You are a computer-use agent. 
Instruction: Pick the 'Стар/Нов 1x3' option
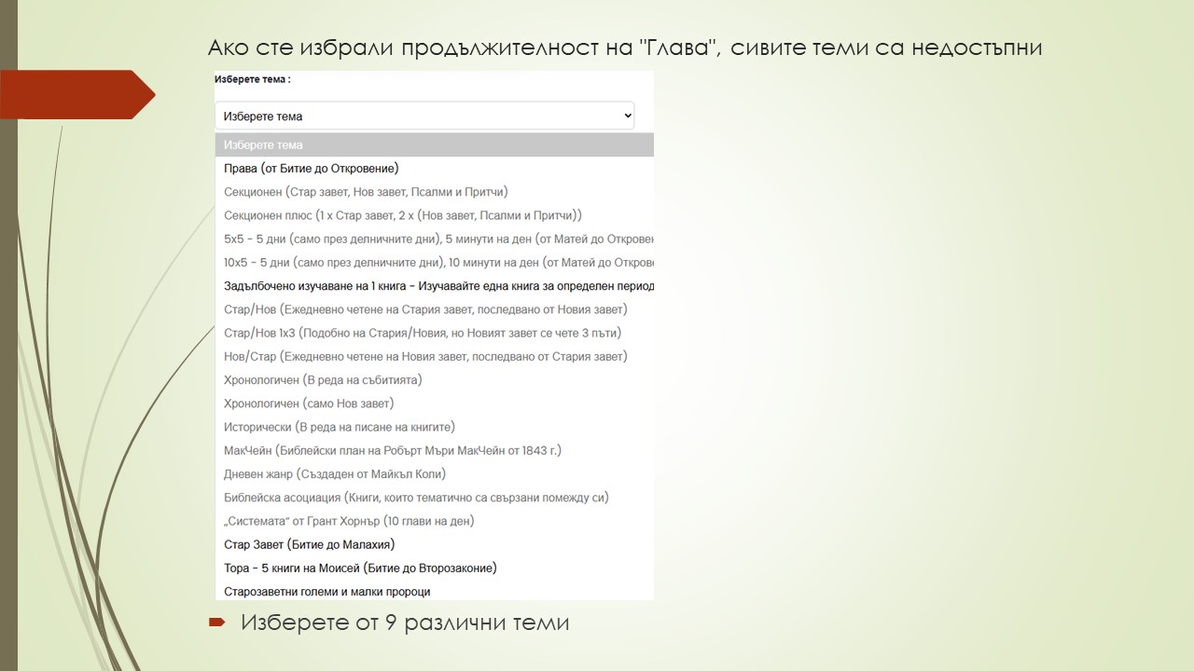423,333
